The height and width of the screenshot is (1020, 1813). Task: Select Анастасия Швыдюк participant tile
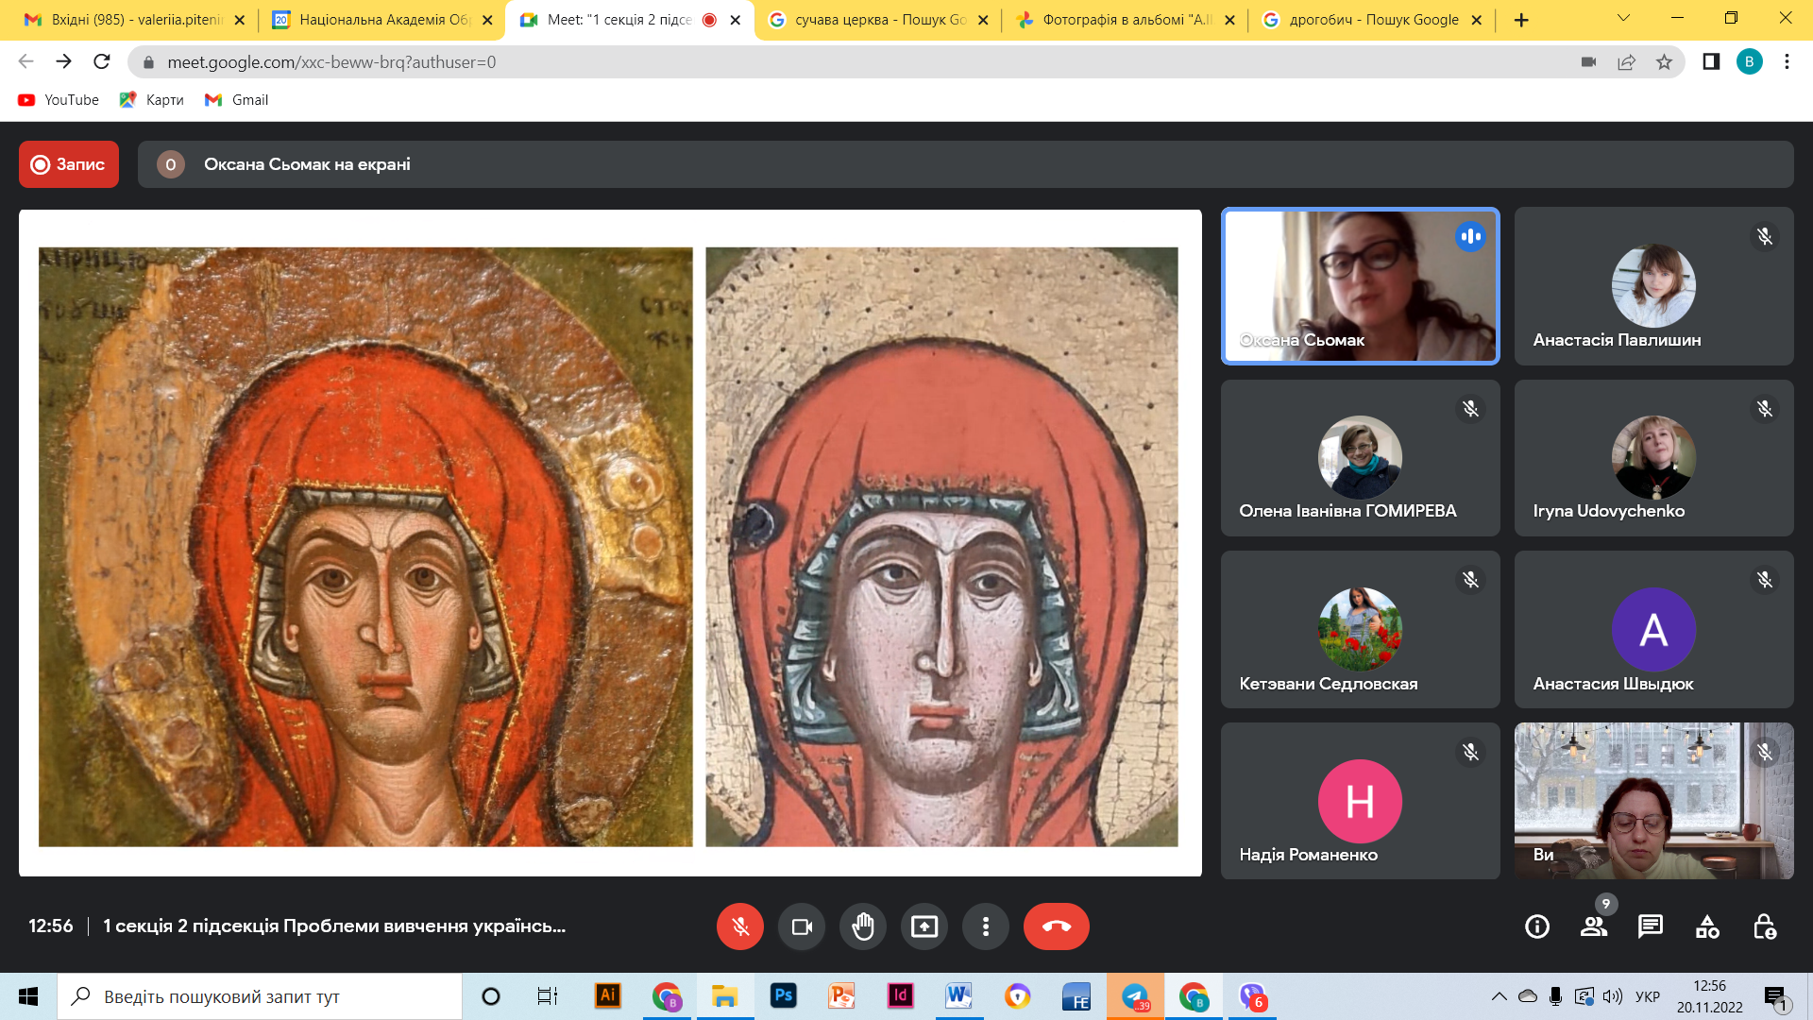[x=1654, y=630]
